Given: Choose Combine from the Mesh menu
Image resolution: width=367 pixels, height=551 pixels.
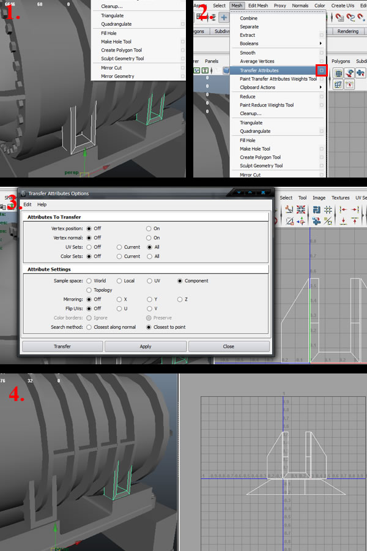Looking at the screenshot, I should pos(249,18).
